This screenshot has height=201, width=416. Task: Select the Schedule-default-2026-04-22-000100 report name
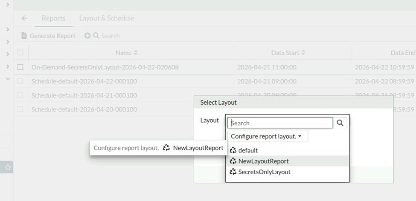click(84, 81)
